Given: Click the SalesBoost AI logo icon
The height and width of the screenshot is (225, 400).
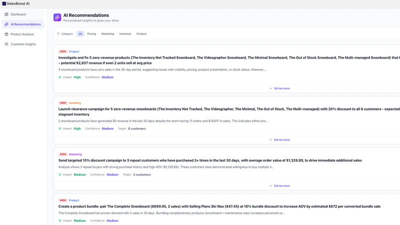Looking at the screenshot, I should [4, 3].
